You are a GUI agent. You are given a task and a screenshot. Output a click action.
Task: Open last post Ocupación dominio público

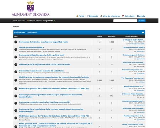[x=134, y=47]
